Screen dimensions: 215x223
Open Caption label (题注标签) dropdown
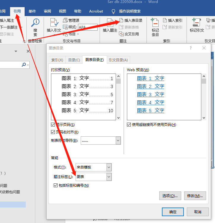(x=109, y=177)
